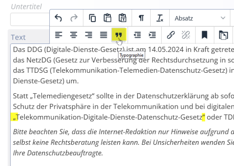
Task: Insert a hyperlink
Action: pyautogui.click(x=171, y=35)
